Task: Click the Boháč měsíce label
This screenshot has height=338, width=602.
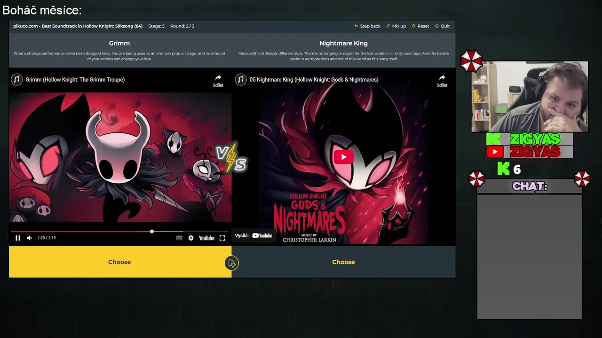Action: (42, 10)
